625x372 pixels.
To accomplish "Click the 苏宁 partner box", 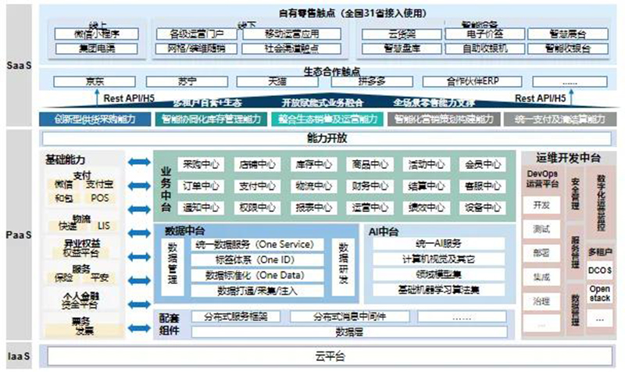I will tap(187, 82).
